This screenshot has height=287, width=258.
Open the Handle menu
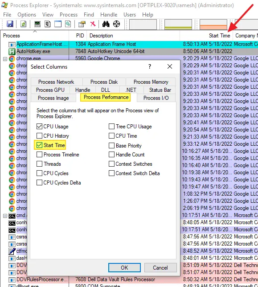point(109,15)
